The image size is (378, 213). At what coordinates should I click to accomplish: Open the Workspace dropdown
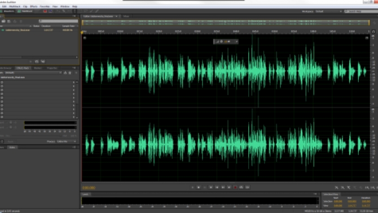click(328, 11)
